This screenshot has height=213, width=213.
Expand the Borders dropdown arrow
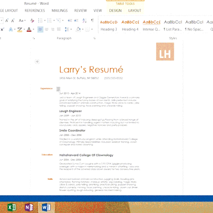(x=92, y=29)
